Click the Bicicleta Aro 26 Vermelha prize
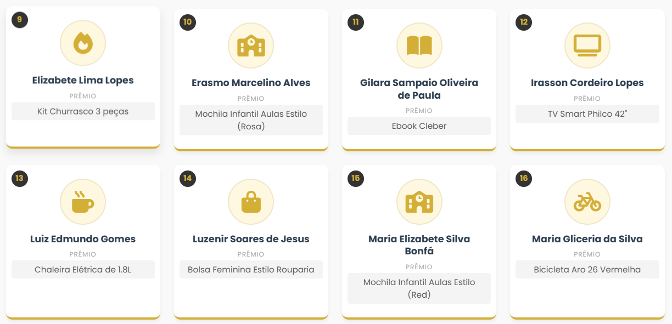The image size is (672, 324). click(x=587, y=270)
